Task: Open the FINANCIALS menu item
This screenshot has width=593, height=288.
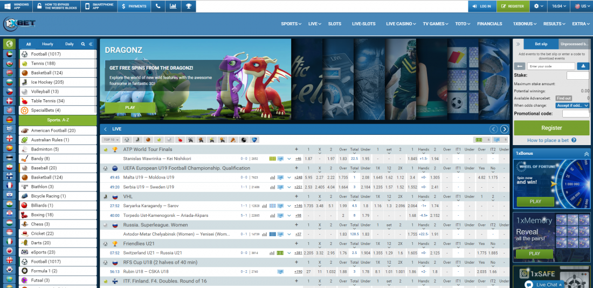Action: (489, 24)
